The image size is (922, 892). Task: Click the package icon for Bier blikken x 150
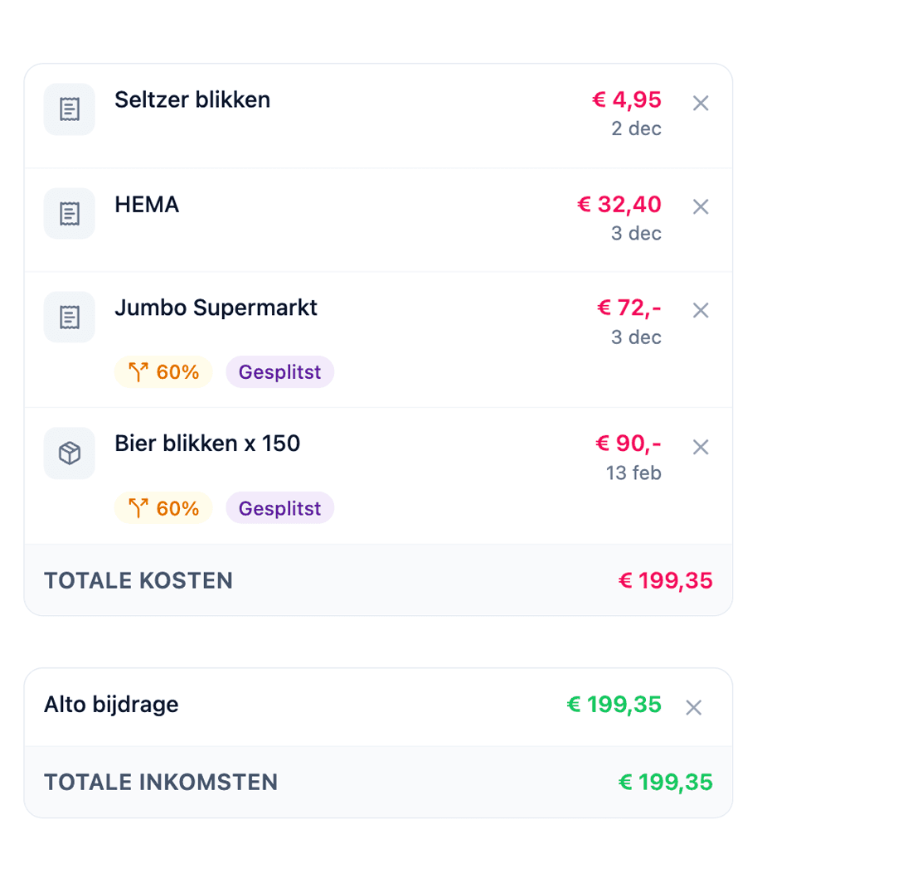click(70, 453)
